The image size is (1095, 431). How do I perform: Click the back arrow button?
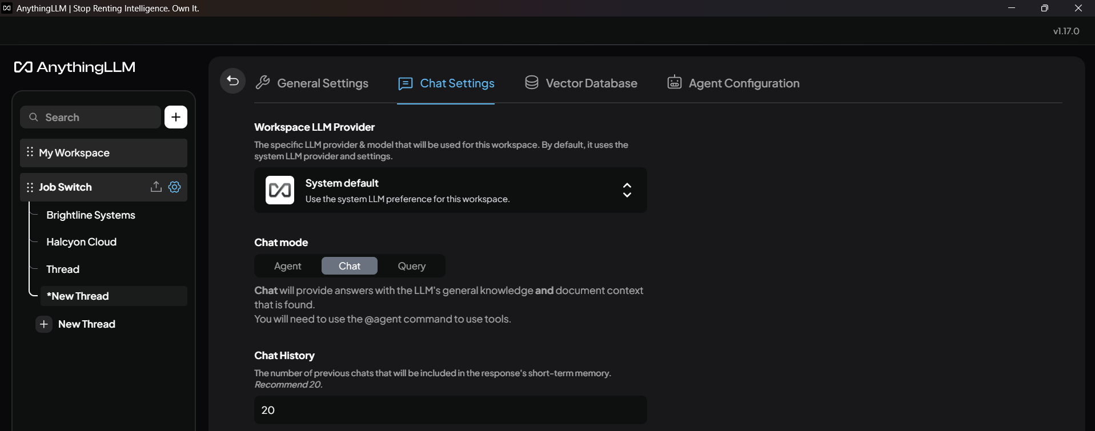coord(232,81)
